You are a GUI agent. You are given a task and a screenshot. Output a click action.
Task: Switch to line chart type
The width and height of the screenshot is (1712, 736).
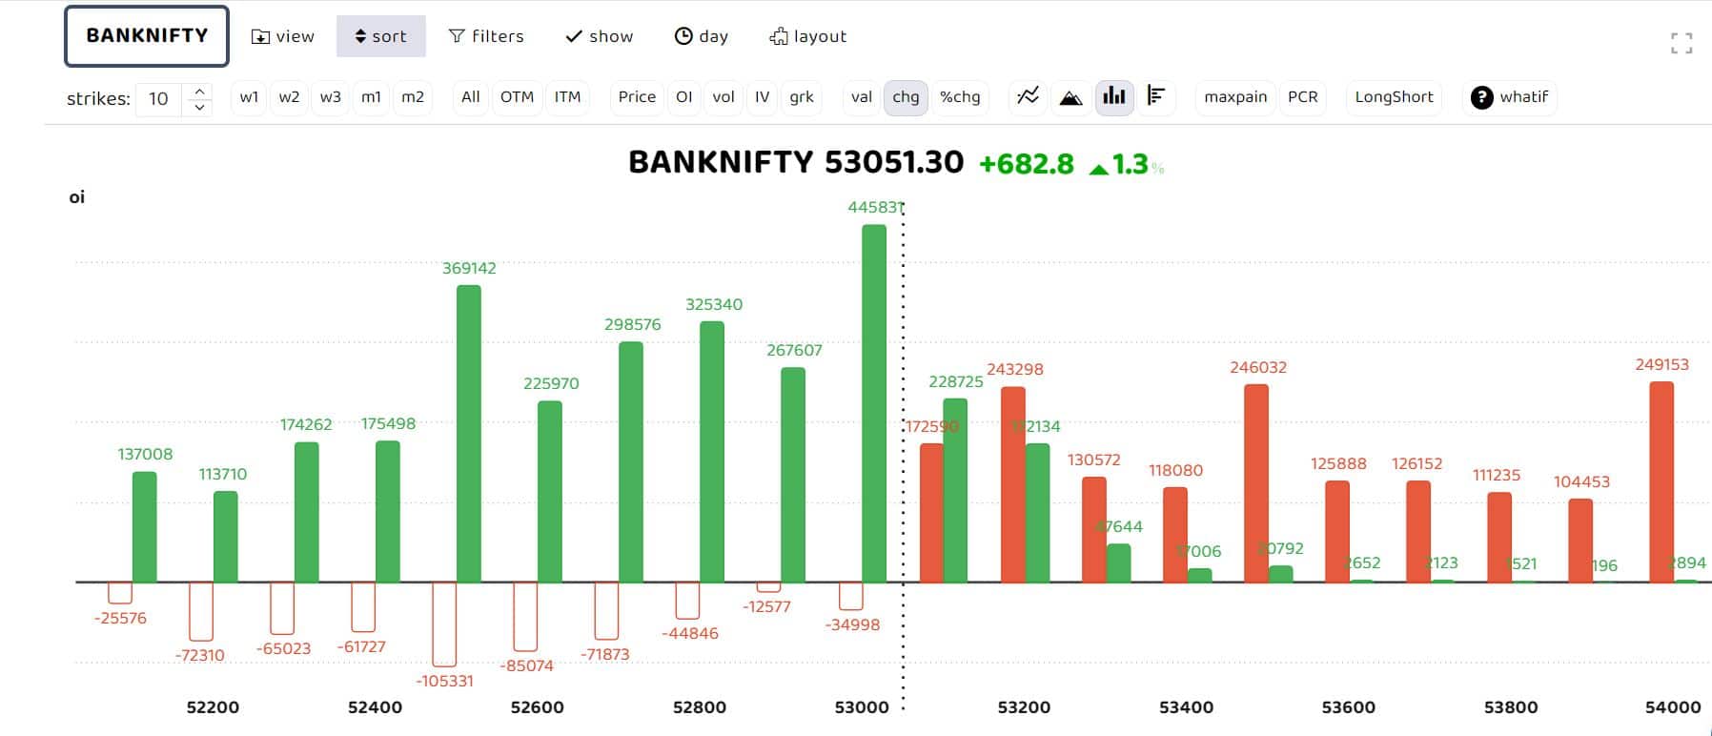pyautogui.click(x=1029, y=97)
